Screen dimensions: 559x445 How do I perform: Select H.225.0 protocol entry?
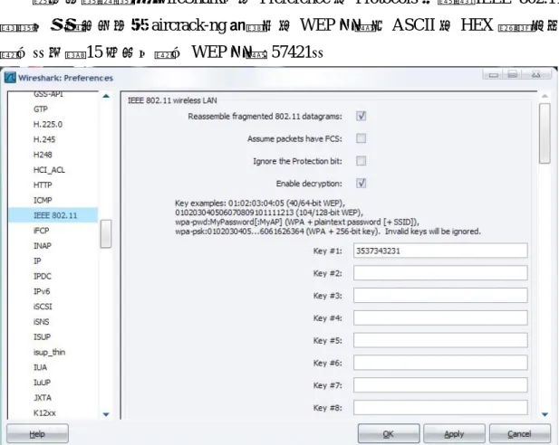[48, 124]
